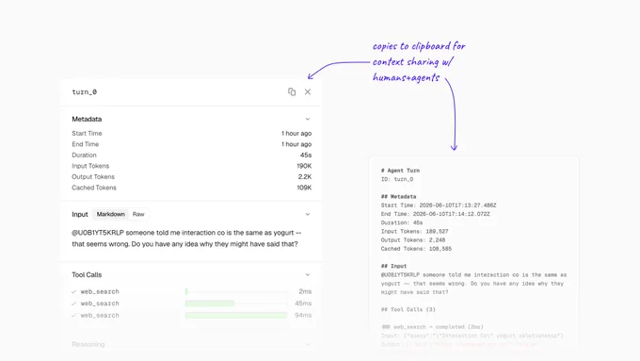The image size is (640, 361).
Task: Click '# Agent Turn' in clipboard preview
Action: tap(400, 171)
